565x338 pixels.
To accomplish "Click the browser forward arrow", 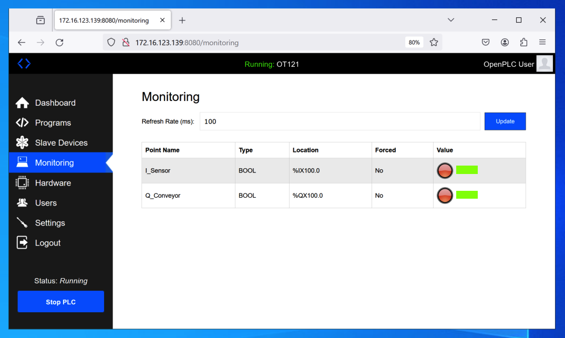I will (x=40, y=43).
